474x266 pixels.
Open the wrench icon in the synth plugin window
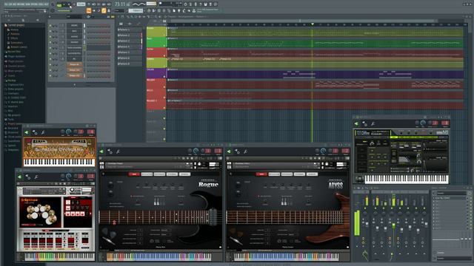click(373, 124)
